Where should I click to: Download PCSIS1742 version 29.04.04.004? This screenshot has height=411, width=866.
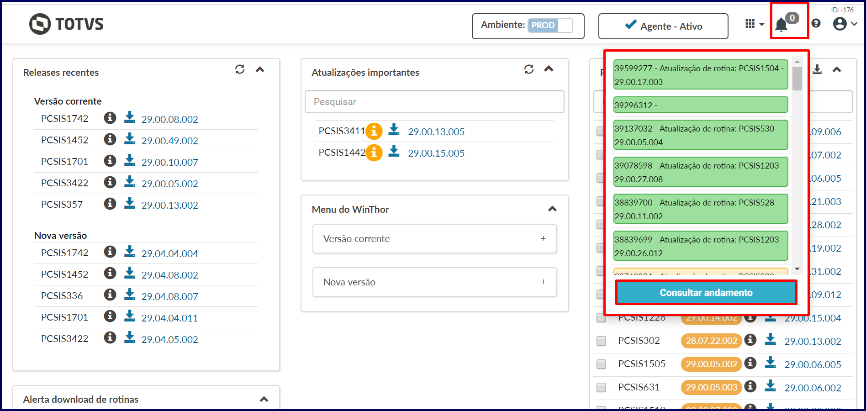130,252
